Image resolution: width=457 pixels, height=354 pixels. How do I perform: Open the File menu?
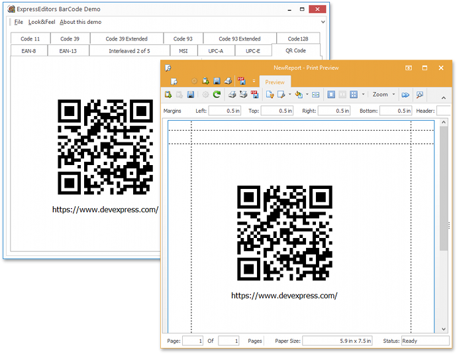pyautogui.click(x=19, y=22)
